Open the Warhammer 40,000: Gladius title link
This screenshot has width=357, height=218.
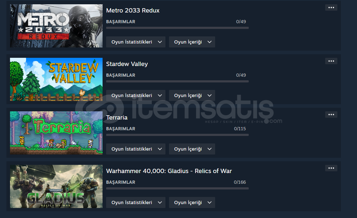pyautogui.click(x=169, y=171)
